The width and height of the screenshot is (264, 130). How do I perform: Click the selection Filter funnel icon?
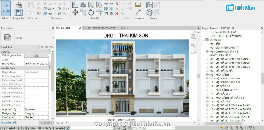click(251, 128)
